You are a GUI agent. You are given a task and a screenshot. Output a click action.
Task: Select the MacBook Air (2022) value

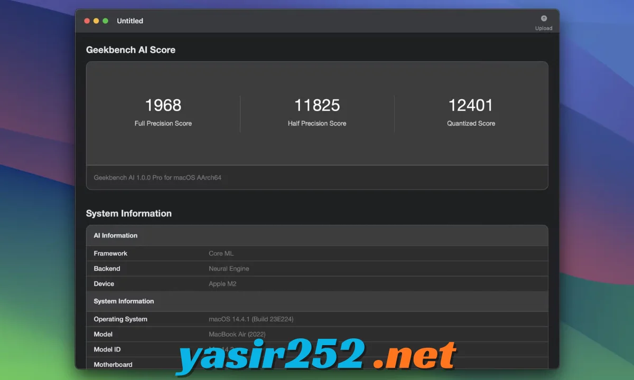(x=237, y=335)
